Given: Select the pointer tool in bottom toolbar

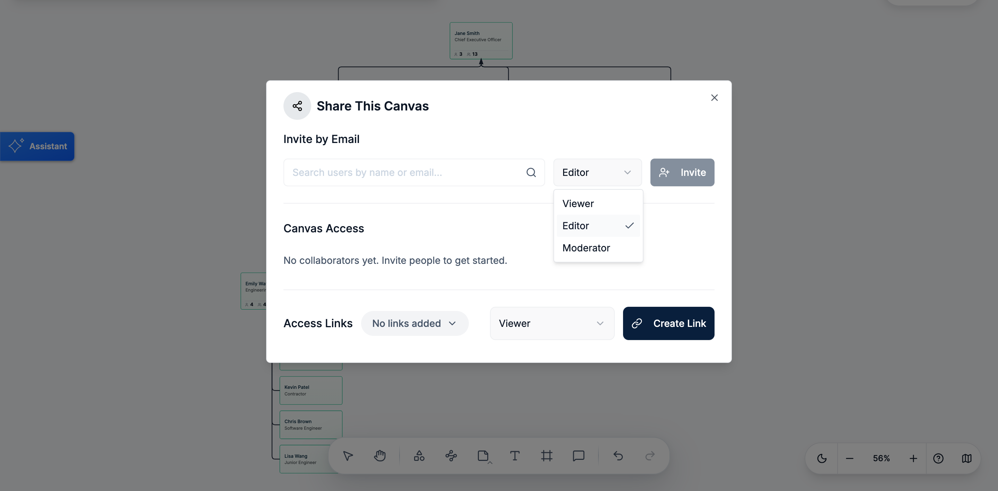Looking at the screenshot, I should (x=348, y=456).
